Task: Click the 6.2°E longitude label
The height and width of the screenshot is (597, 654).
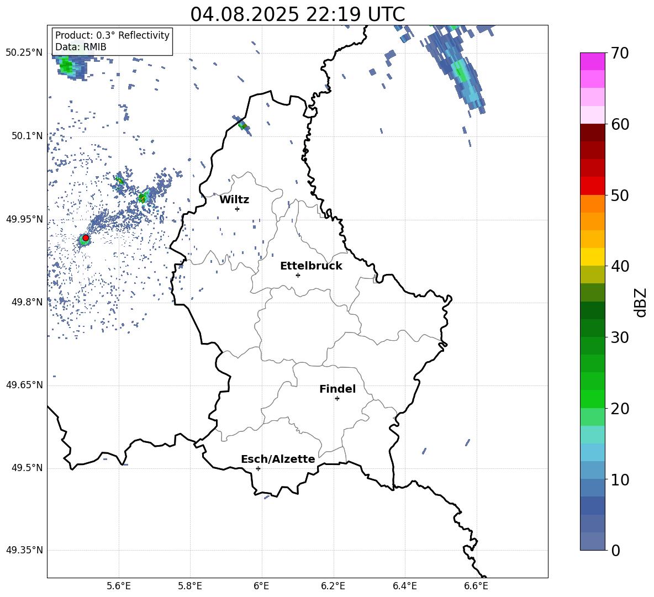Action: click(x=333, y=587)
